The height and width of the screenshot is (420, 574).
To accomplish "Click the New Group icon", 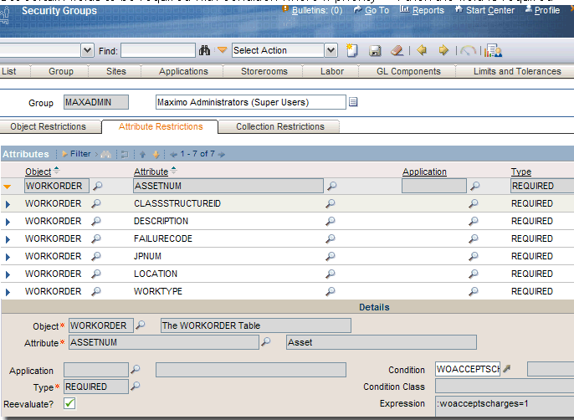I will [x=351, y=50].
